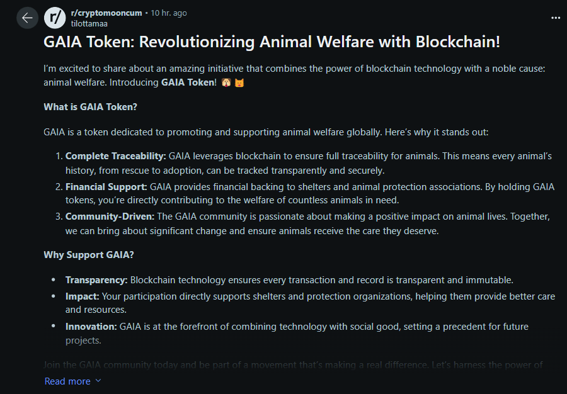
Task: Click the dog face emoji in intro
Action: [226, 82]
